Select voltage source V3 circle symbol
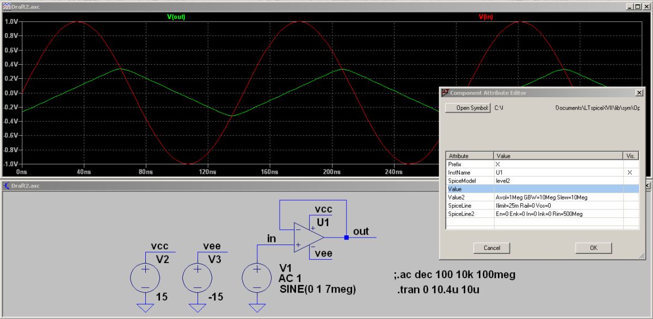 click(198, 279)
